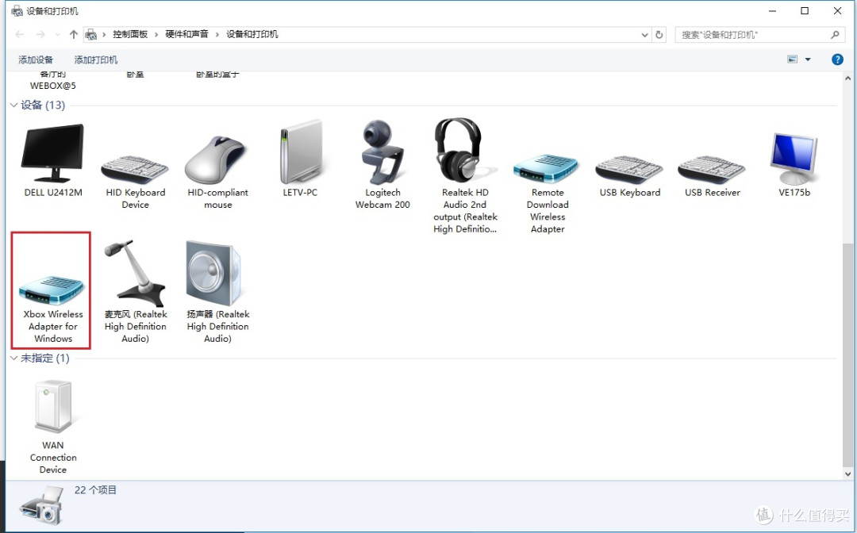
Task: Select the USB Keyboard device
Action: click(x=629, y=176)
